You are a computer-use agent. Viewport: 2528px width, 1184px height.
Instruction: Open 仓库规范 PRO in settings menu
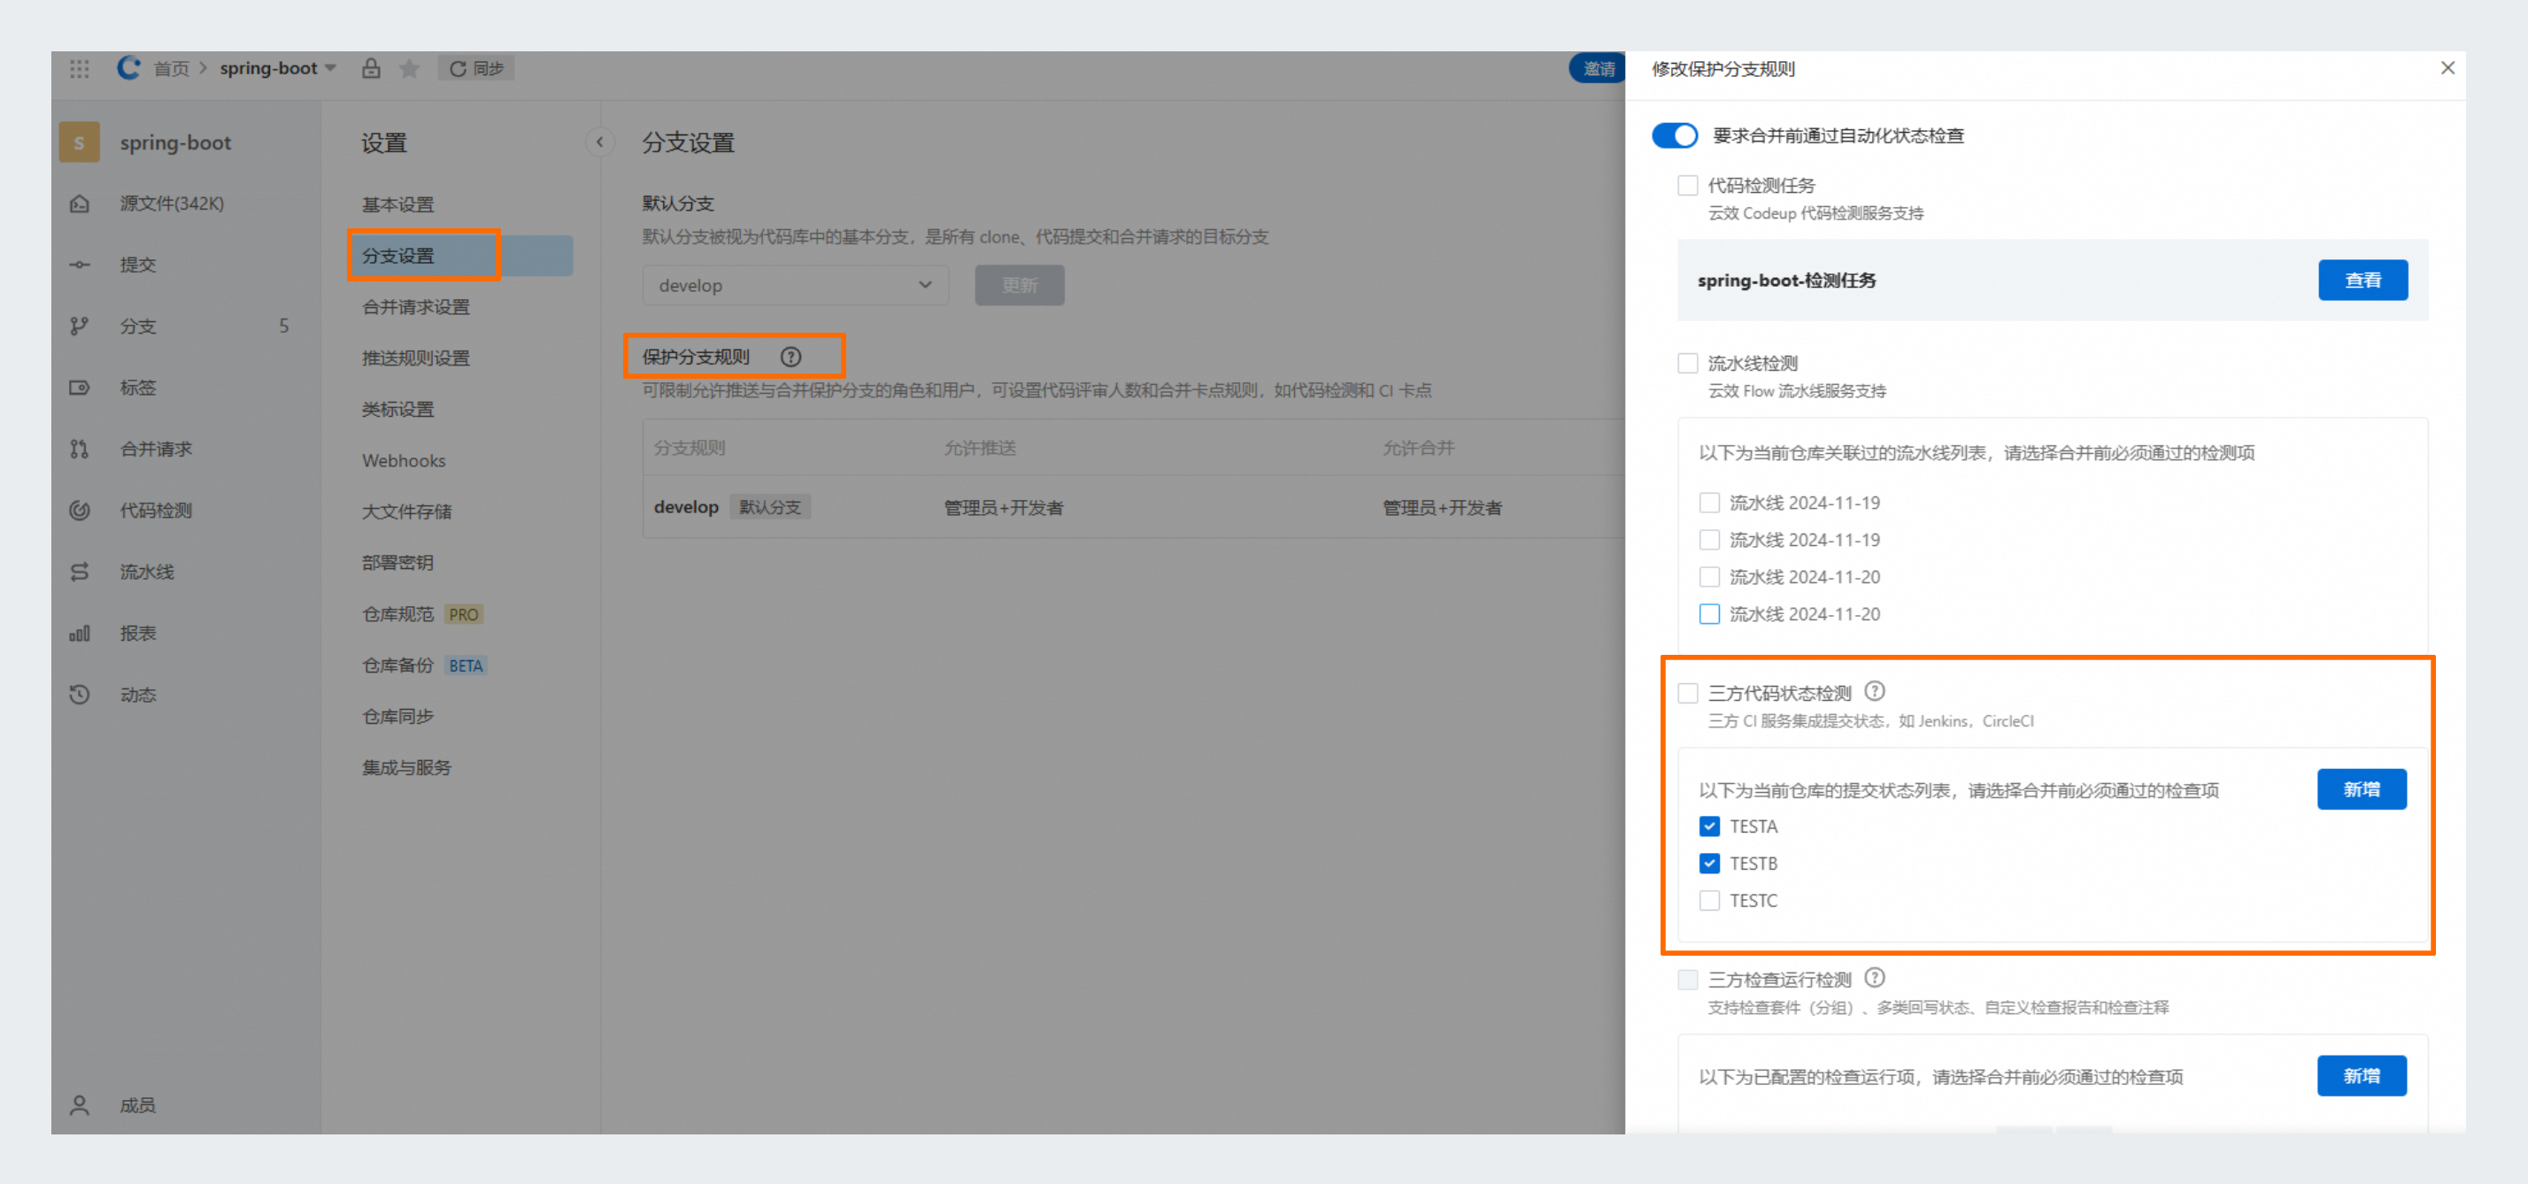(422, 614)
